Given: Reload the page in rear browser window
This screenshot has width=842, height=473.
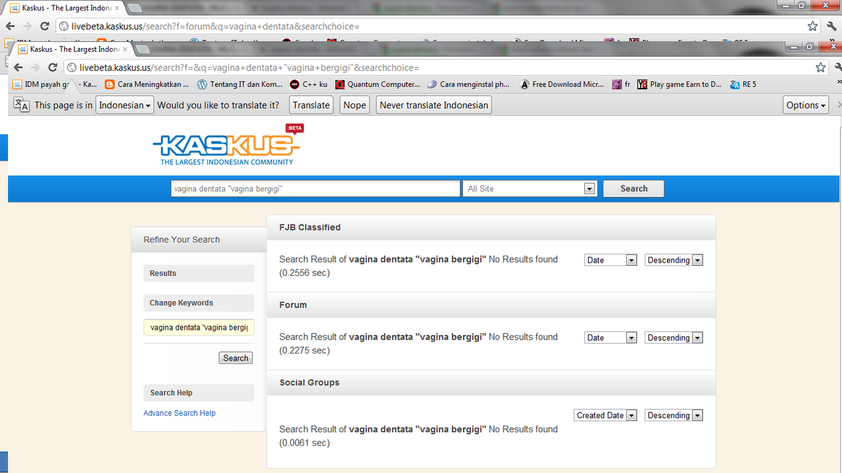Looking at the screenshot, I should (45, 26).
